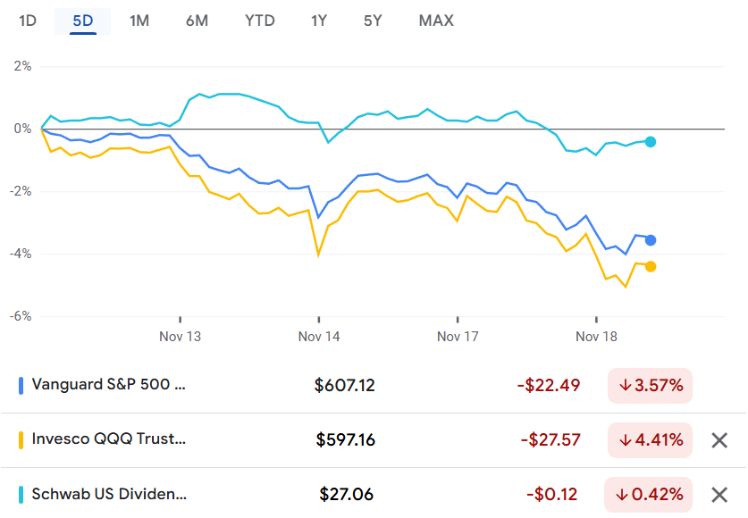Show the 6M chart range

(x=197, y=21)
